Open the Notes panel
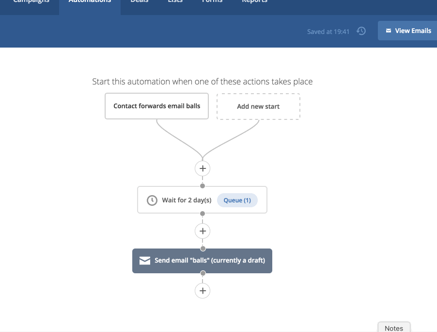The image size is (437, 332). click(x=393, y=328)
